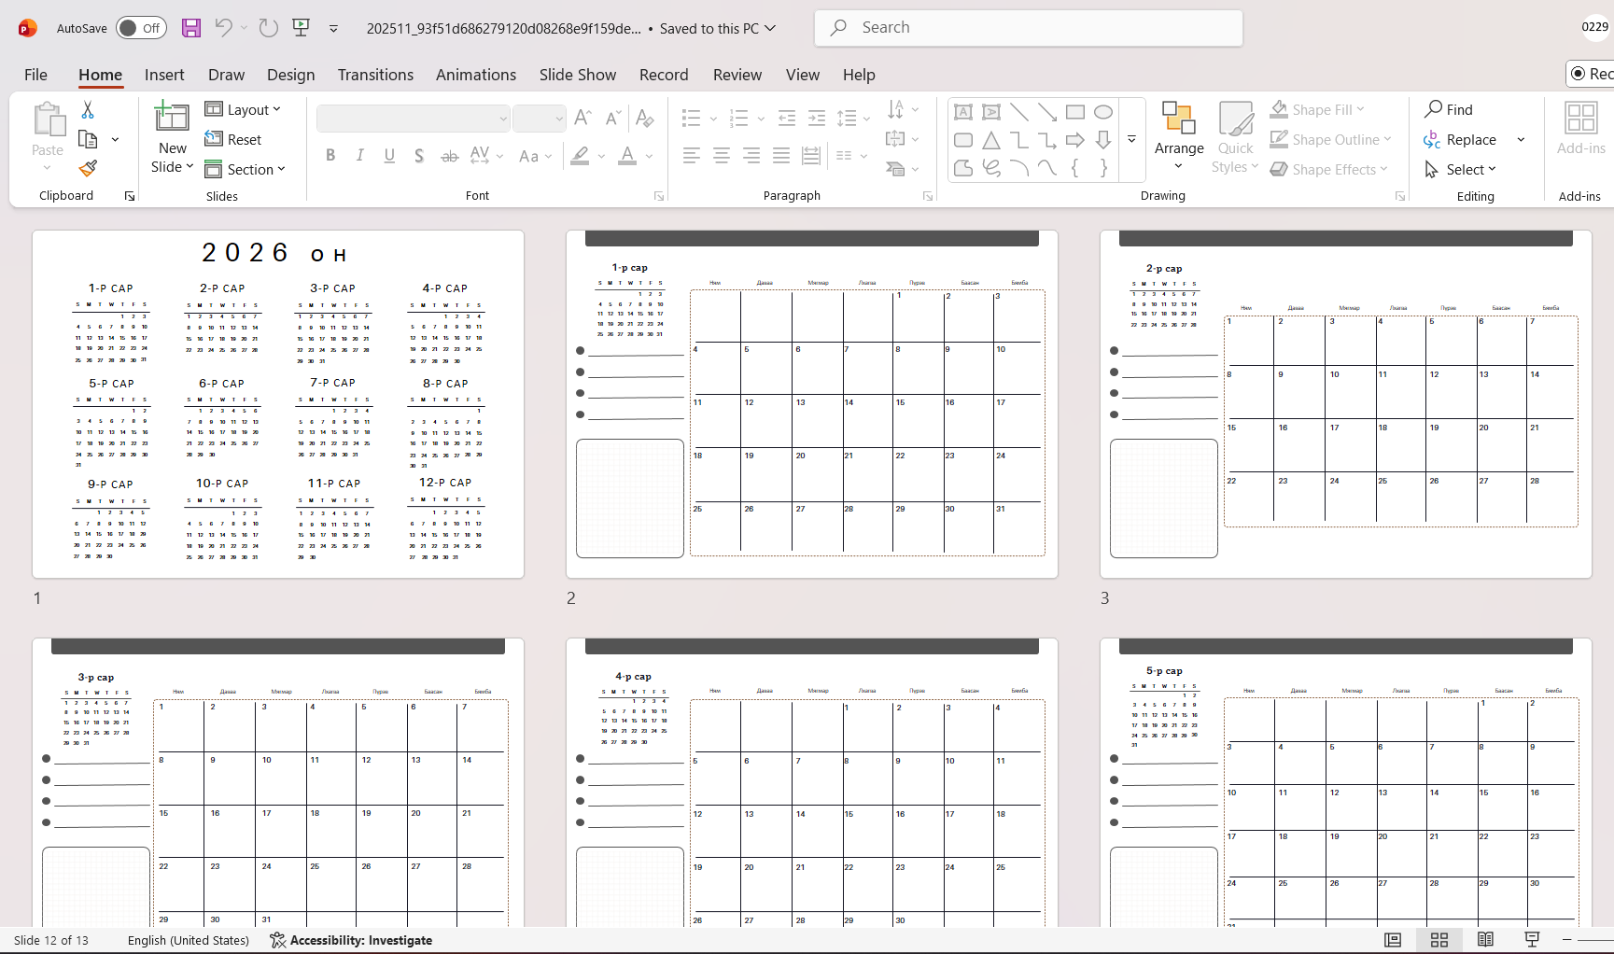1614x954 pixels.
Task: Click Accessibility: Investigate in status bar
Action: click(x=351, y=940)
